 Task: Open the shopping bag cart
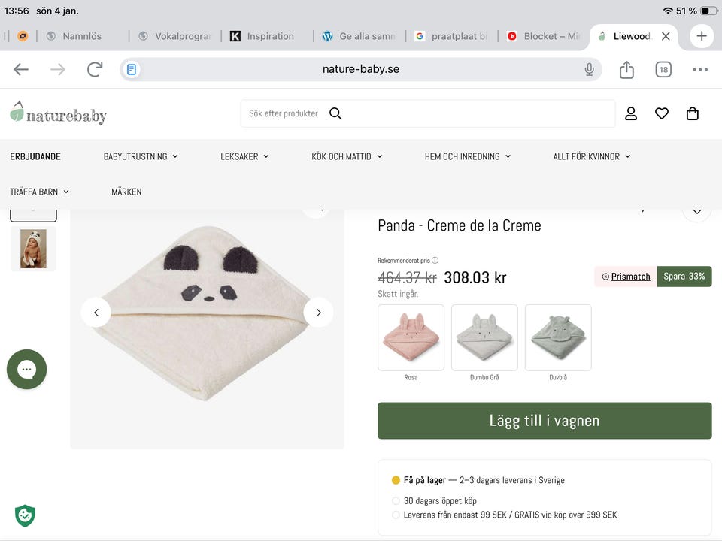pos(693,113)
